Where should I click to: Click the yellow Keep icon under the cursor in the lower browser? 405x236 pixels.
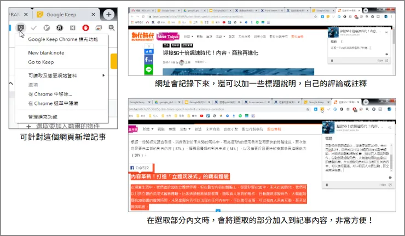click(x=322, y=109)
